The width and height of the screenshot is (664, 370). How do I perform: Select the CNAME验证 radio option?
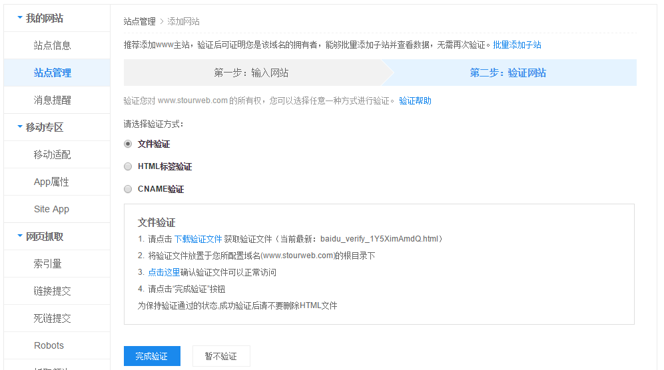click(x=128, y=189)
